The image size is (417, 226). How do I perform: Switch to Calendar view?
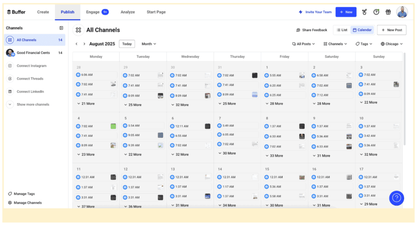[x=362, y=30]
